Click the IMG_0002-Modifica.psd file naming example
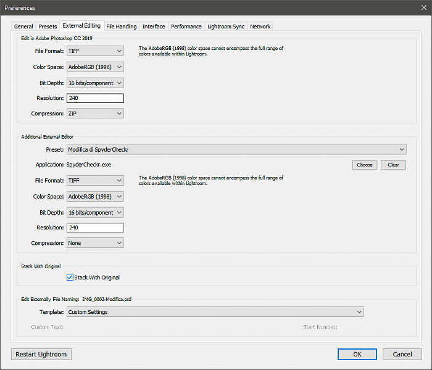The image size is (432, 370). click(x=107, y=299)
